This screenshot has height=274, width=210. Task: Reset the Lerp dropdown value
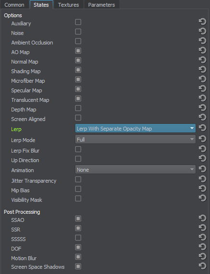tap(202, 128)
